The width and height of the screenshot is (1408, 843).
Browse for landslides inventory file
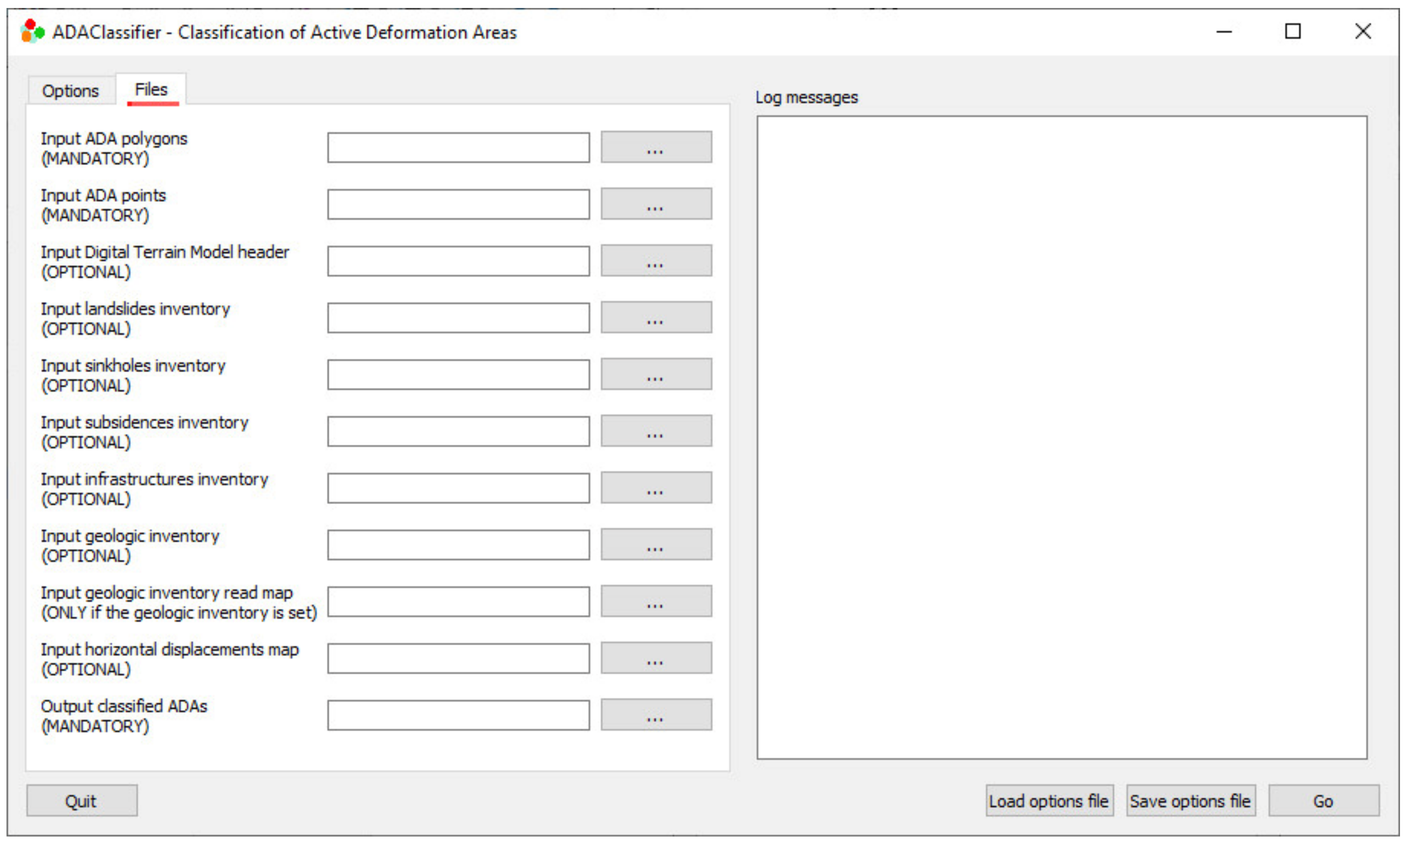click(656, 317)
